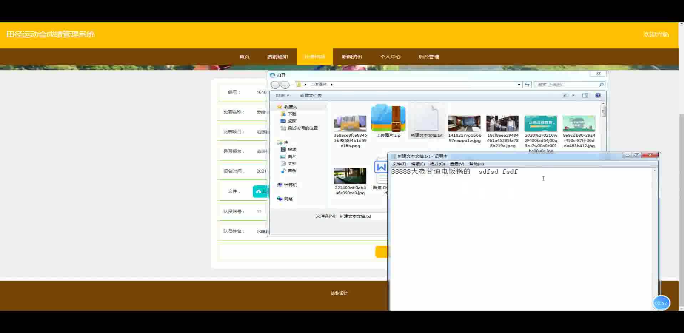Toggle the preview pane icon

[x=585, y=95]
